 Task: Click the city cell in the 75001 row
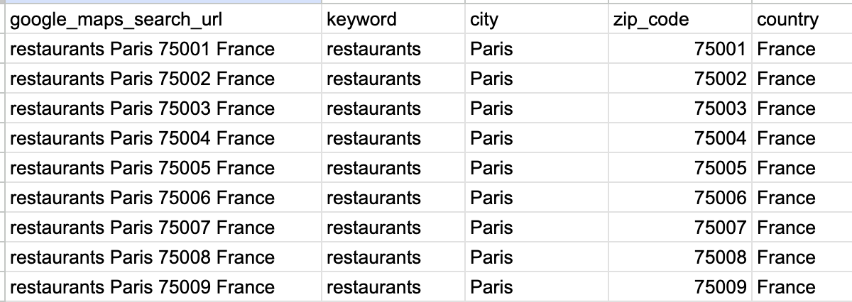click(537, 49)
